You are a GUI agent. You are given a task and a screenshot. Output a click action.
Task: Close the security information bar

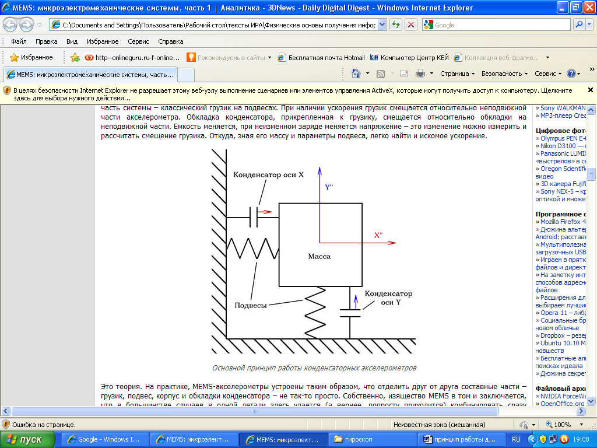[x=590, y=90]
